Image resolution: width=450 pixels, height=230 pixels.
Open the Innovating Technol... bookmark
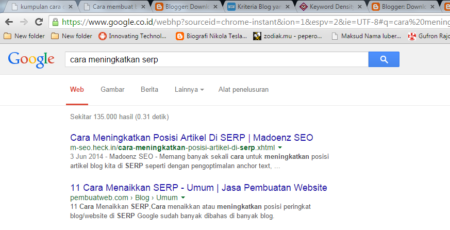(132, 36)
